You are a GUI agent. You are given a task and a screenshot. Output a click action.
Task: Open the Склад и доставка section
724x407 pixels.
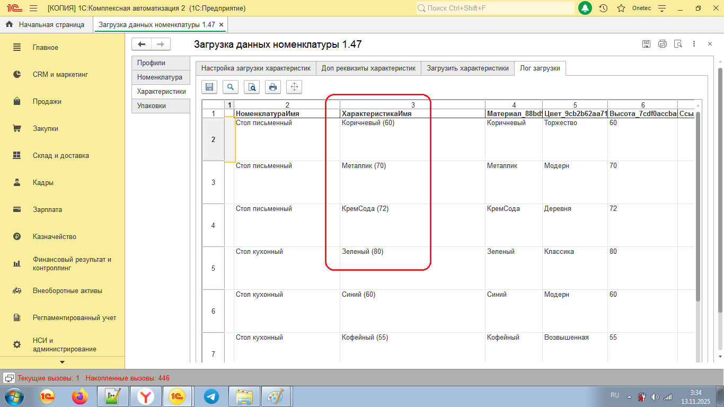coord(63,156)
